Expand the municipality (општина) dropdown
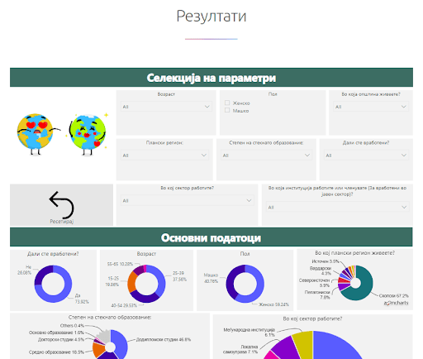The height and width of the screenshot is (359, 423). click(x=371, y=107)
